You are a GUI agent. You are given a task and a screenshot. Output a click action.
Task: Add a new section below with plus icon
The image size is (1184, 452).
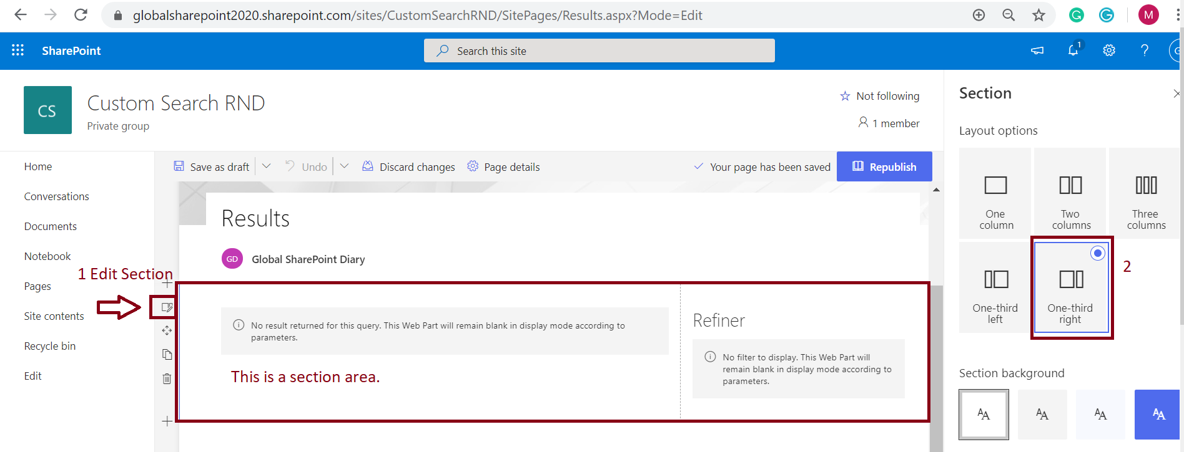[167, 421]
